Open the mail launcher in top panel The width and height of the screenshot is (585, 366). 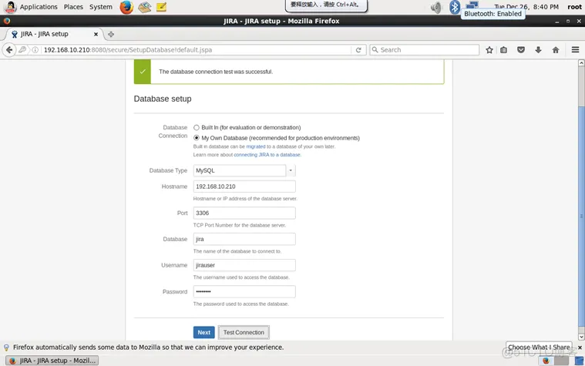tap(144, 7)
